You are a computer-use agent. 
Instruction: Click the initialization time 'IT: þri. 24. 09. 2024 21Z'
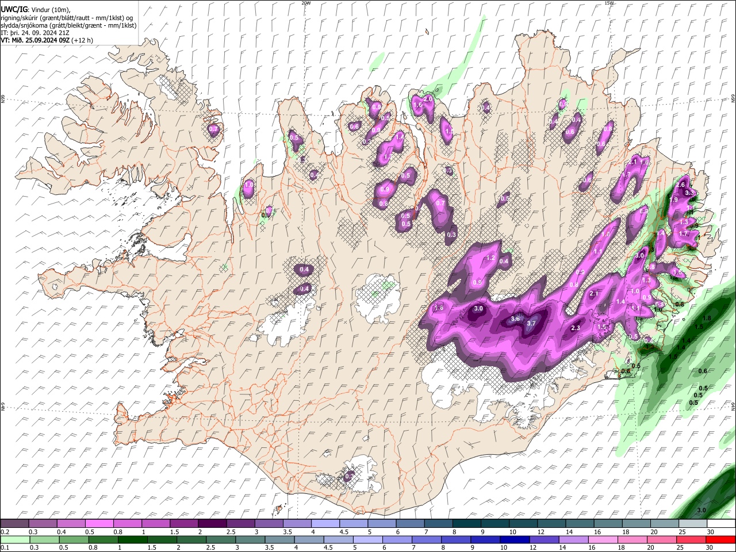click(36, 33)
